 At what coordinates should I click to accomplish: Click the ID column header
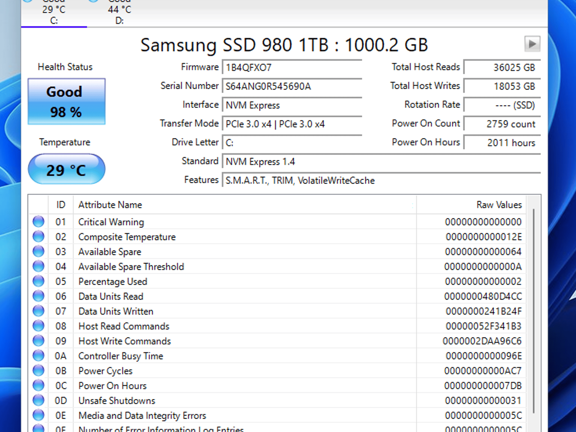tap(61, 204)
